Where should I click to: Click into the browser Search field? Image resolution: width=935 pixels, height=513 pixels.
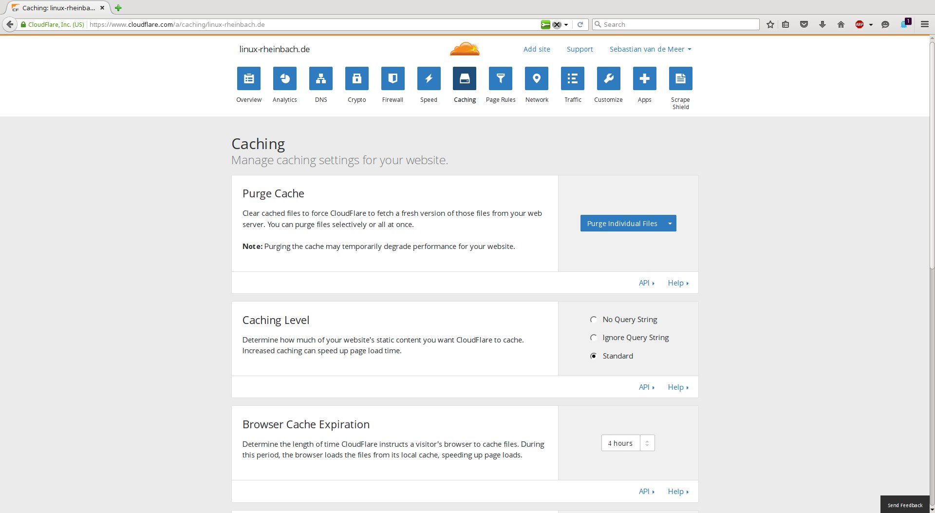tap(676, 24)
